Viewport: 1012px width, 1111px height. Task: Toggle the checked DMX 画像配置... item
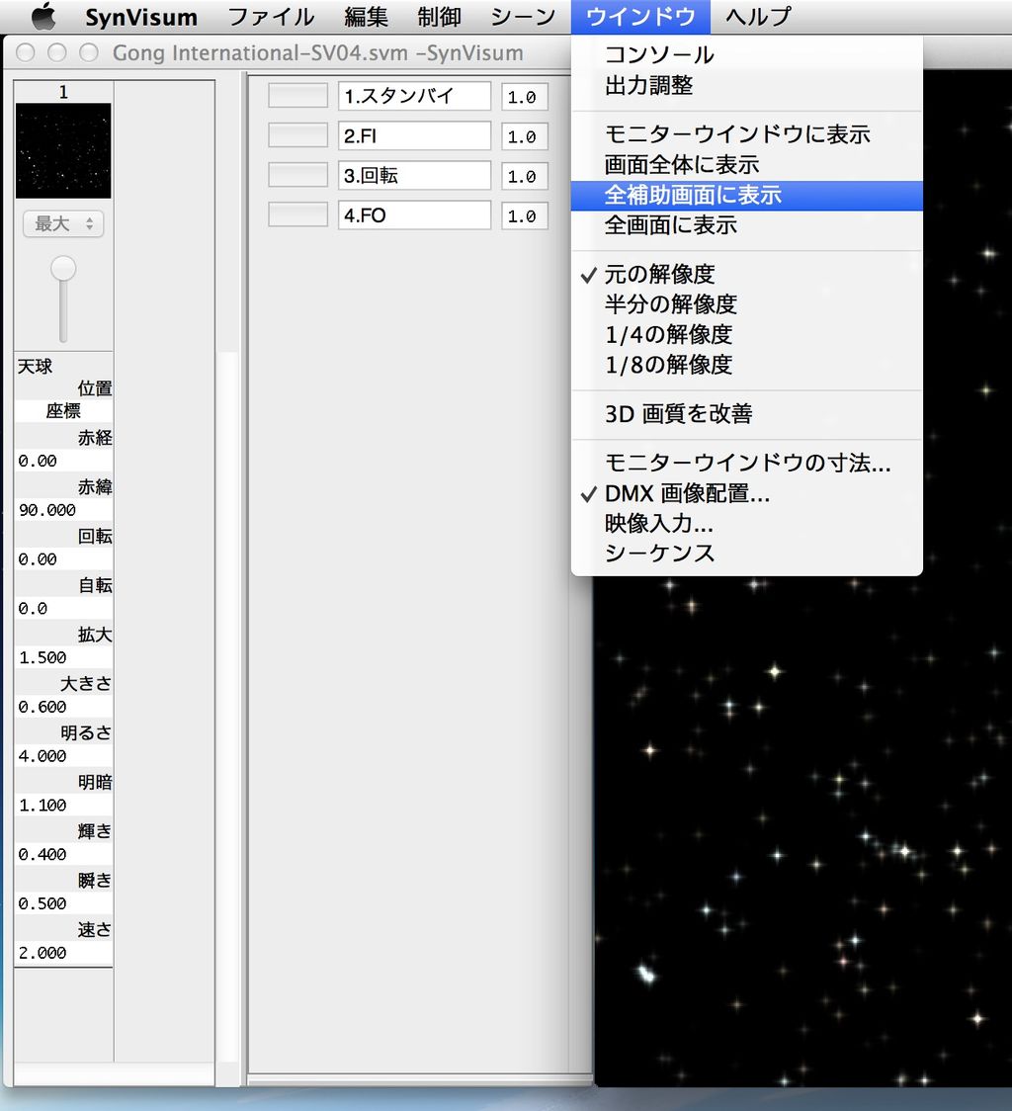747,493
